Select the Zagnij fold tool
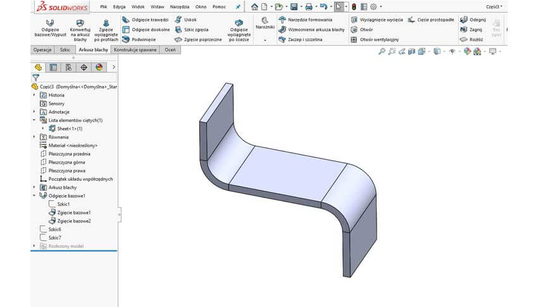Screen dimensions: 538x307 pos(471,30)
